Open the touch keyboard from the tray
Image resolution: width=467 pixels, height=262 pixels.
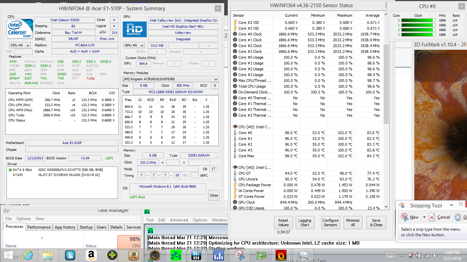(390, 255)
